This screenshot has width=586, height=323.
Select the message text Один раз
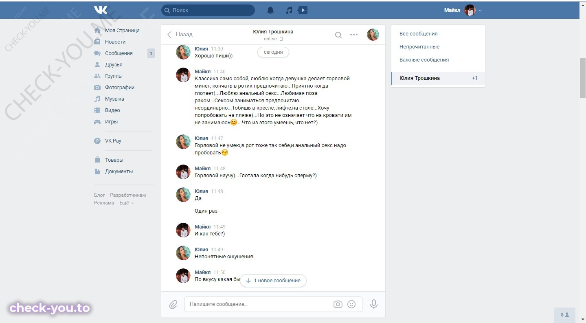(206, 211)
